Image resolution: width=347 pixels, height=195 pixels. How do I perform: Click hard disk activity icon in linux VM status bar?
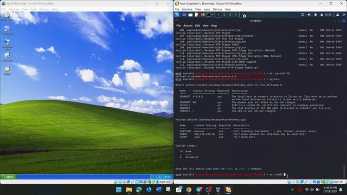pyautogui.click(x=289, y=182)
